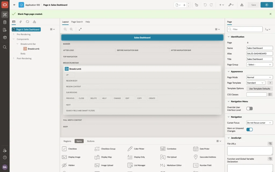275x172 pixels.
Task: Open the BA user avatar menu
Action: [5, 167]
